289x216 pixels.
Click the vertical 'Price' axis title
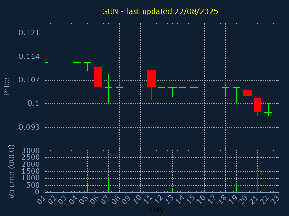[x=6, y=86]
